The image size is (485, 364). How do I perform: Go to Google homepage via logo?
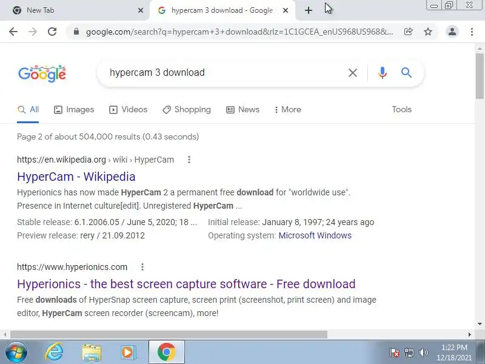(42, 73)
